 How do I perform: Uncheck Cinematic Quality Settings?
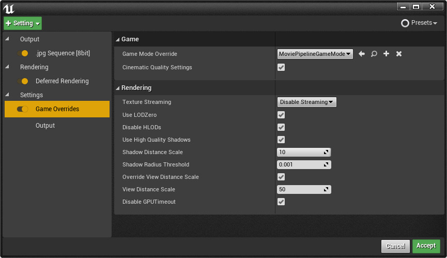[x=281, y=67]
